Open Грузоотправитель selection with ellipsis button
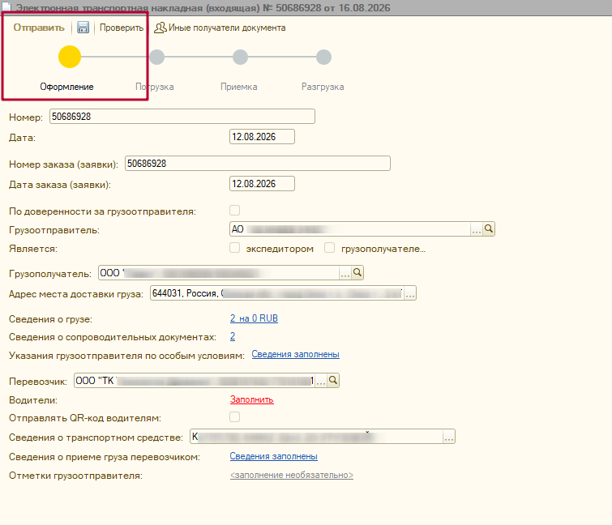Screen dimensions: 612x525 (476, 229)
